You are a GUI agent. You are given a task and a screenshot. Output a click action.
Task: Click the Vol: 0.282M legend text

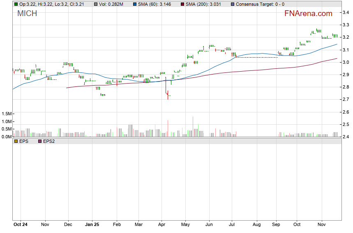pos(111,4)
